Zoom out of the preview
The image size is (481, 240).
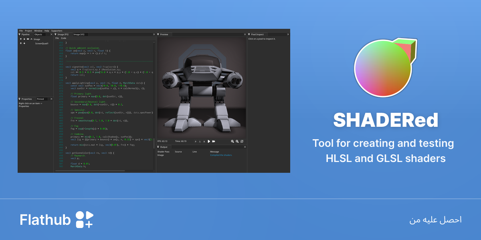[237, 141]
